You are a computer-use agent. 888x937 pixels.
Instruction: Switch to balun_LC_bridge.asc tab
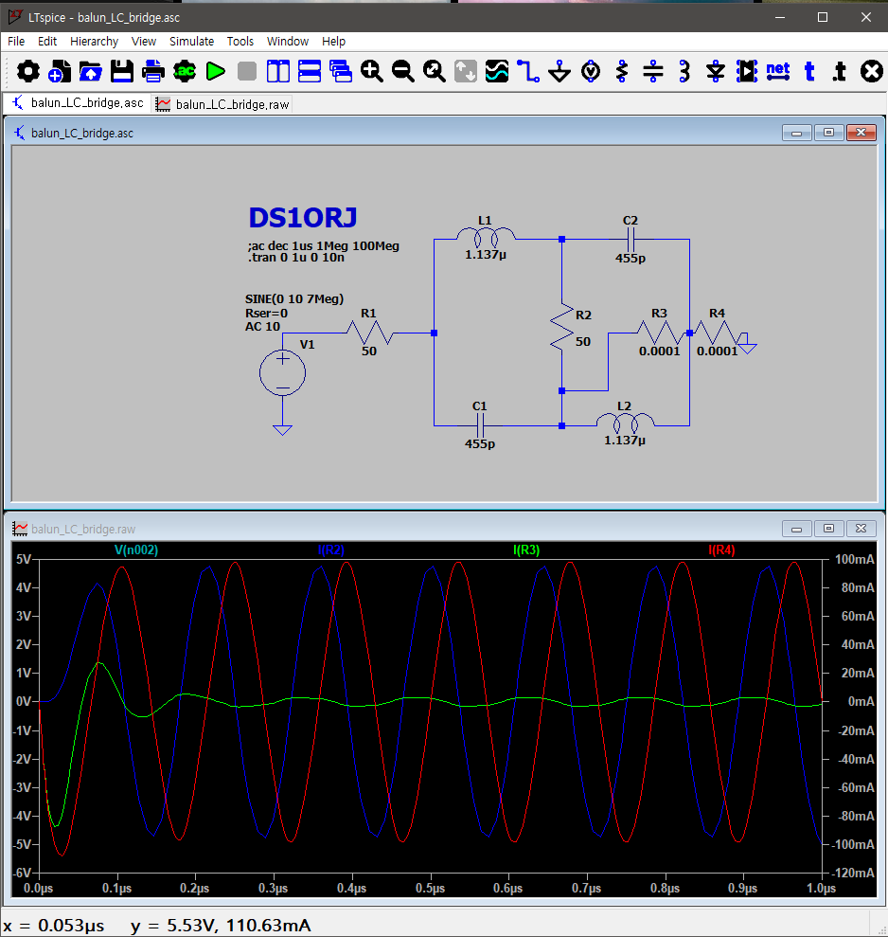(x=79, y=103)
